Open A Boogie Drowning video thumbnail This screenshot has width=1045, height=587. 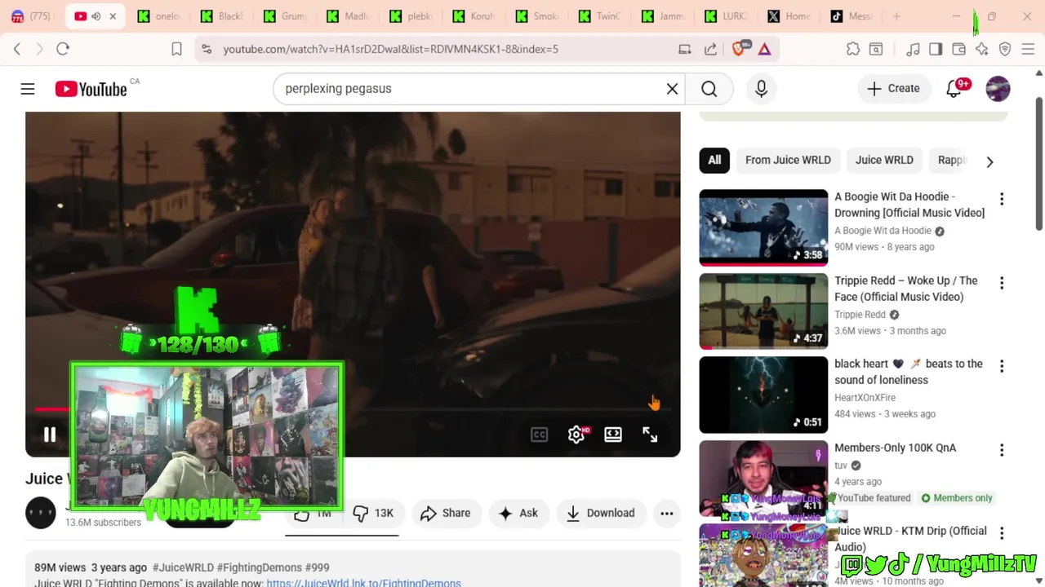click(x=763, y=227)
